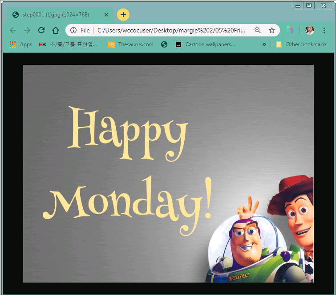Open the user profile avatar
Screen dimensions: 336x295
[310, 30]
